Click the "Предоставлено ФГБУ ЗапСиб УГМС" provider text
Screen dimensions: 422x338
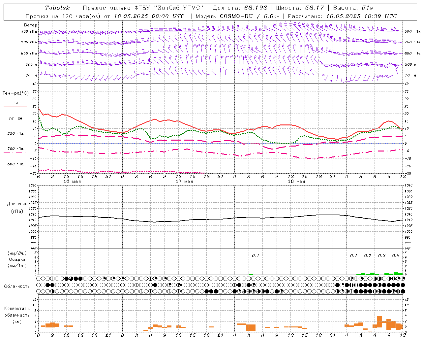point(143,8)
